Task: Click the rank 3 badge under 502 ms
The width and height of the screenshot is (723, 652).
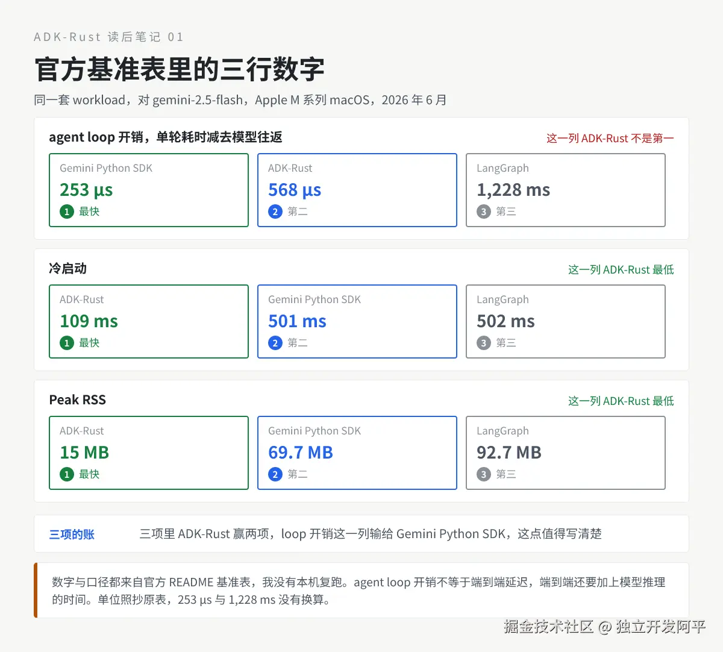Action: (x=484, y=343)
